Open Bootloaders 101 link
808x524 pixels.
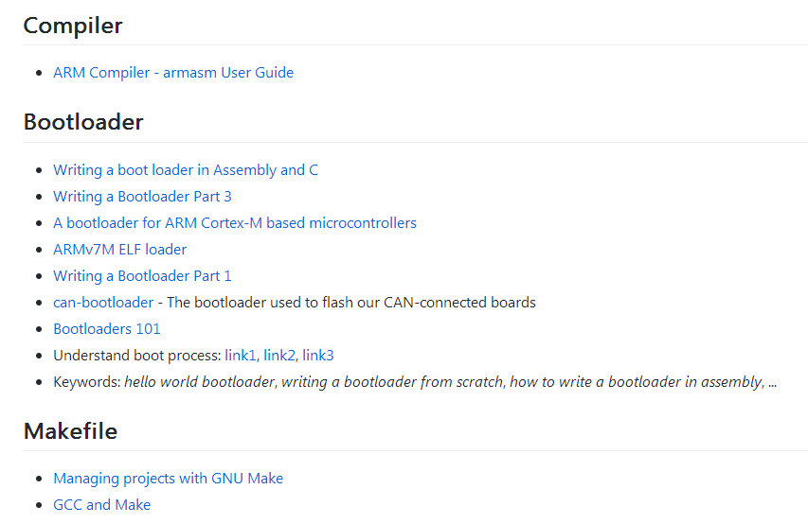[x=107, y=329]
